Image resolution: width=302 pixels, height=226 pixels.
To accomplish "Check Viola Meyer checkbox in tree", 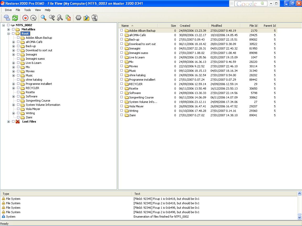I will pyautogui.click(x=18, y=109).
